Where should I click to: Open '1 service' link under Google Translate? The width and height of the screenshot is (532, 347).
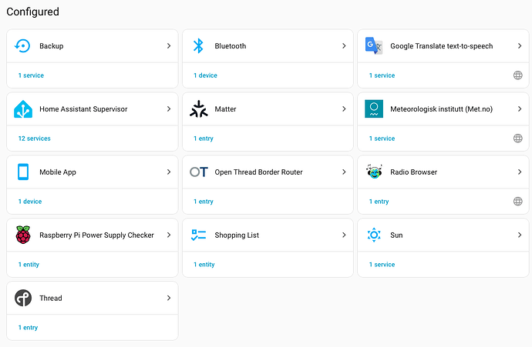(x=382, y=75)
